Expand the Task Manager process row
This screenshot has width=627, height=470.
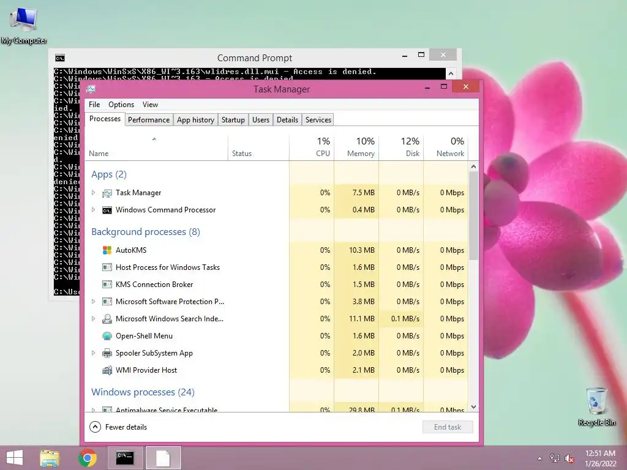coord(93,193)
